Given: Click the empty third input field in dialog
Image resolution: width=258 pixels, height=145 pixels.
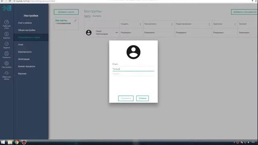Looking at the screenshot, I should tap(133, 74).
